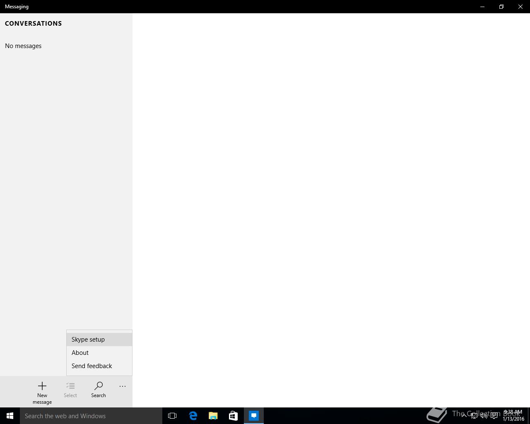Close the Messaging window
The height and width of the screenshot is (424, 530).
point(520,7)
